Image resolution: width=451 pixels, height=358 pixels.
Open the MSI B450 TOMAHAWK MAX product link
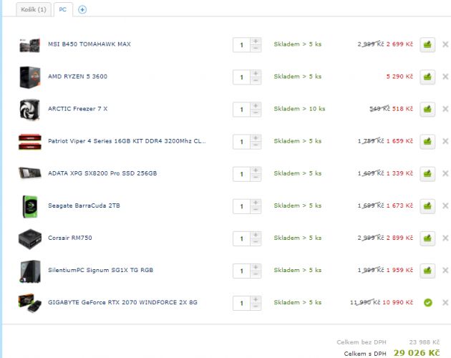[x=89, y=44]
